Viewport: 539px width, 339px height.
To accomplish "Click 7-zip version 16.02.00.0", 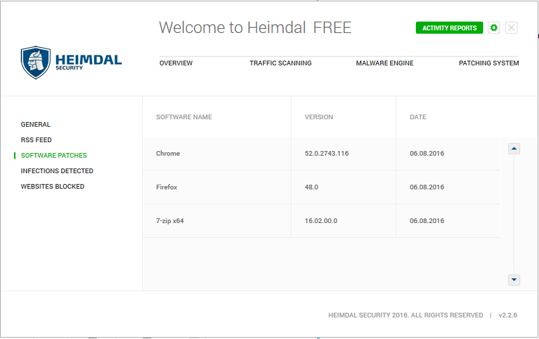I will coord(321,221).
